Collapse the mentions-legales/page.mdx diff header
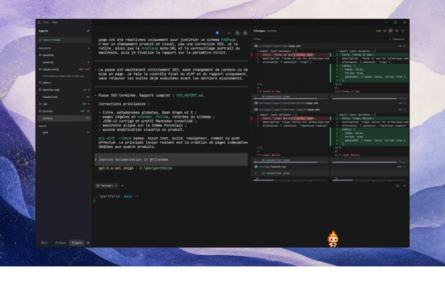445x296 pixels. point(330,110)
